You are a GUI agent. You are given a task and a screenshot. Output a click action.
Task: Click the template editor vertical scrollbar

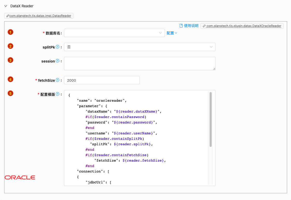pos(211,119)
